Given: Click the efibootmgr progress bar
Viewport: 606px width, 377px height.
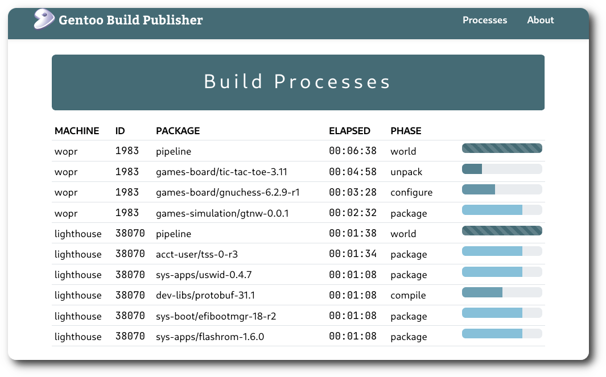Looking at the screenshot, I should pos(502,313).
